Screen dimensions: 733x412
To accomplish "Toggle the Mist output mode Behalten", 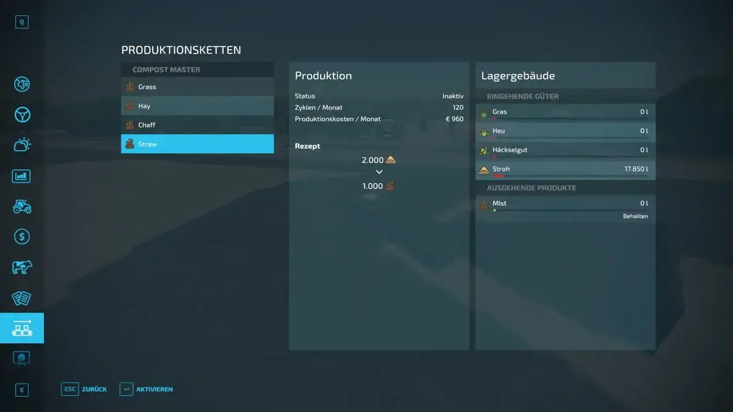I will pyautogui.click(x=635, y=216).
